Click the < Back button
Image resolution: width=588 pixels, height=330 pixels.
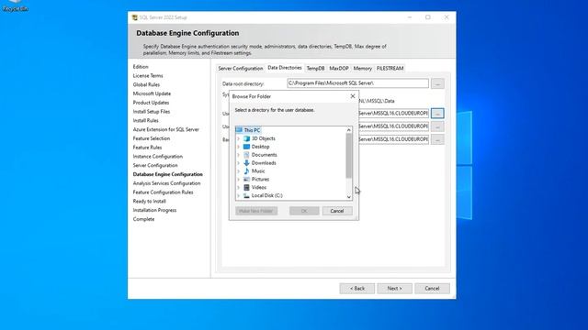tap(357, 289)
